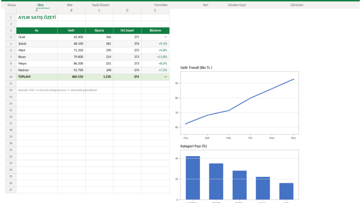The image size is (361, 203).
Task: Select the Mar data point on the line chart
Action: point(229,111)
